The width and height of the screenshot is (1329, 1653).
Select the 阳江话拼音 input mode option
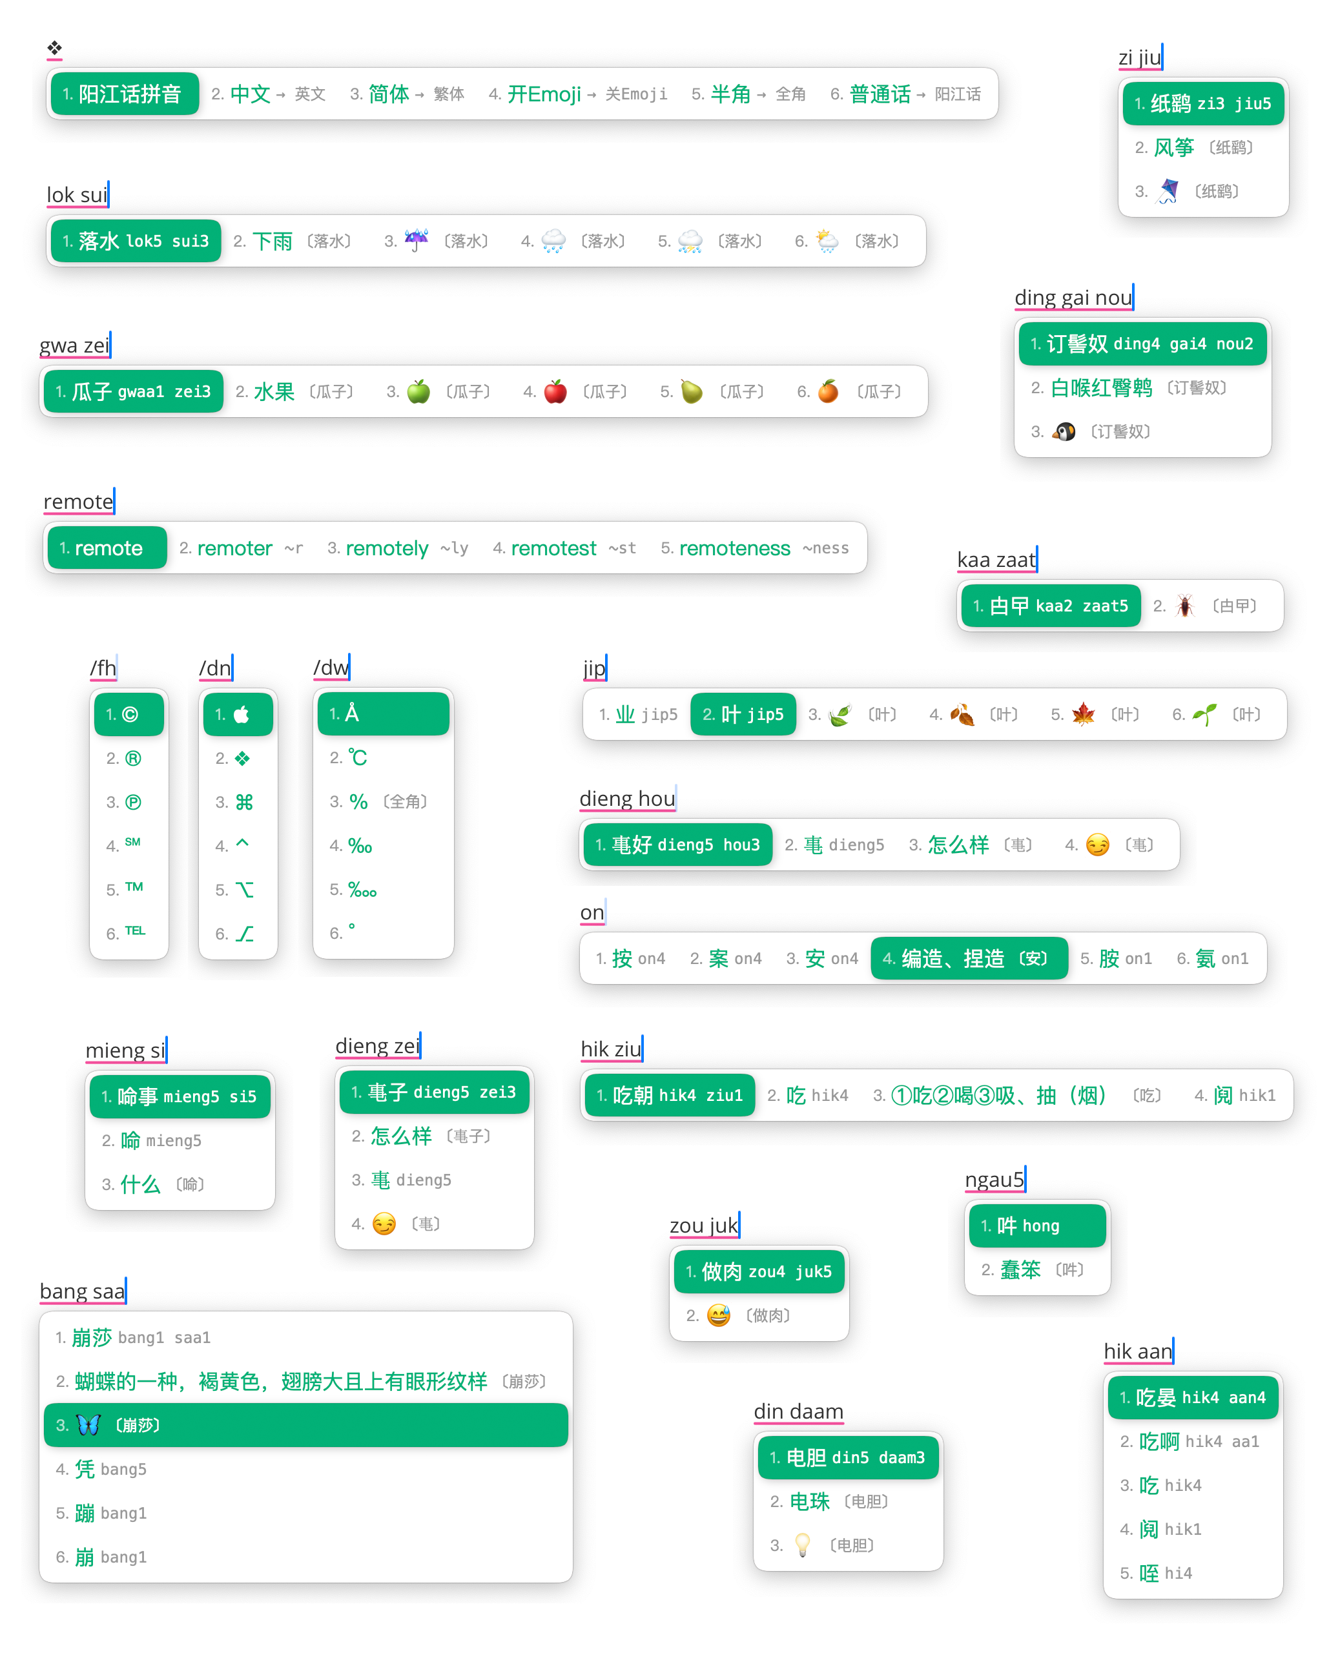click(125, 94)
